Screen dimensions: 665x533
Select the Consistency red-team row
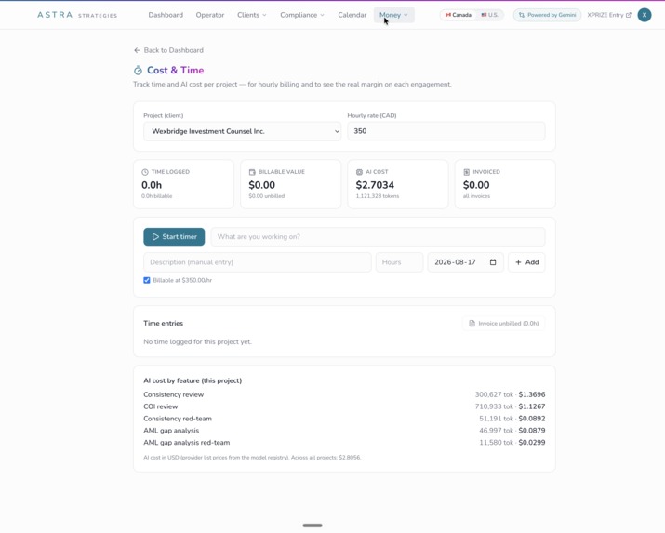click(344, 419)
